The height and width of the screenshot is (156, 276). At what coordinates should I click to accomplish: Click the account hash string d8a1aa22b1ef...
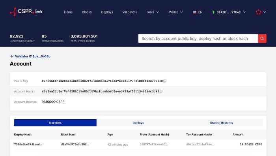(101, 91)
